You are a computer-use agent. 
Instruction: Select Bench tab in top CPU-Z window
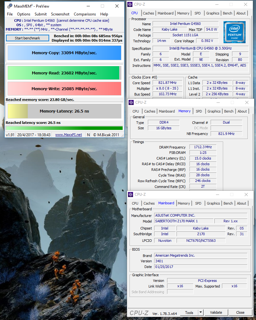click(227, 13)
